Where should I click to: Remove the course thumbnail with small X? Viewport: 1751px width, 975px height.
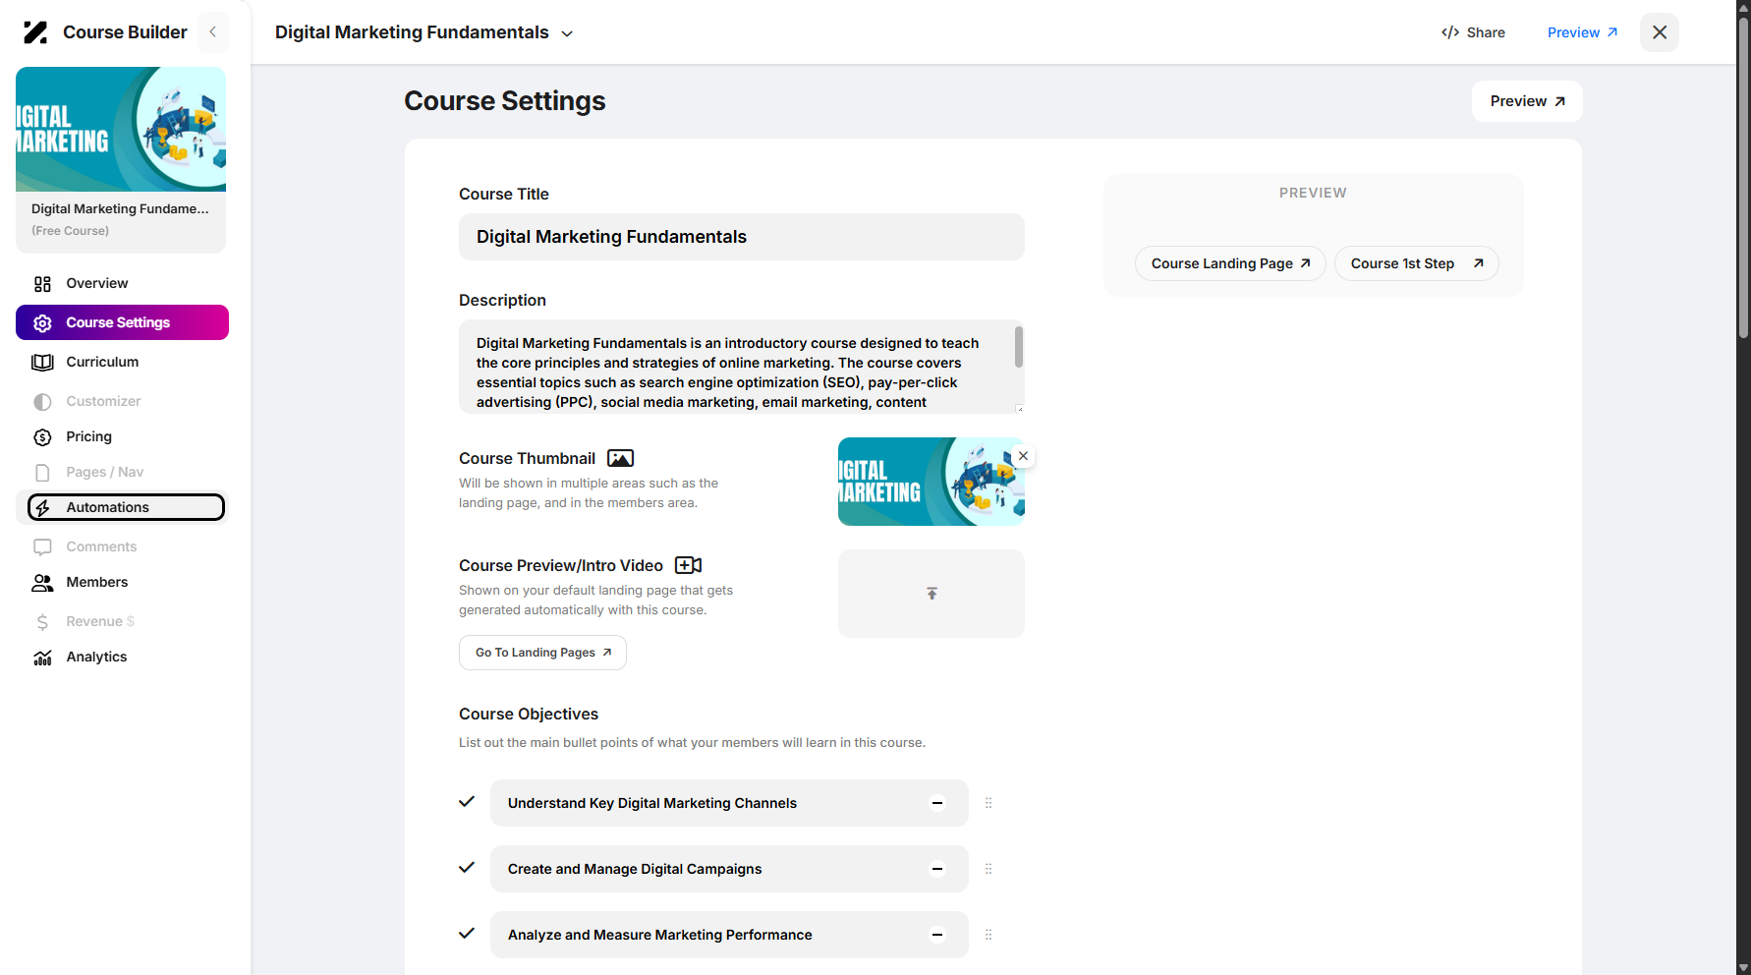click(1023, 456)
